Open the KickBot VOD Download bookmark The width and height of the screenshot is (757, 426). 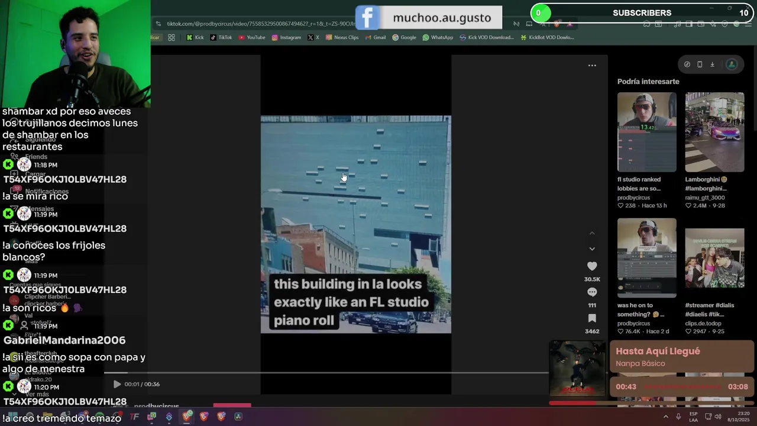click(x=547, y=37)
